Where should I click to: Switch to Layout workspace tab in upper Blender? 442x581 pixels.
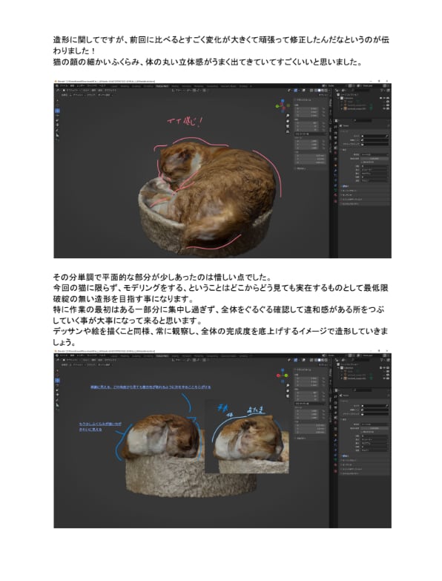tap(114, 86)
